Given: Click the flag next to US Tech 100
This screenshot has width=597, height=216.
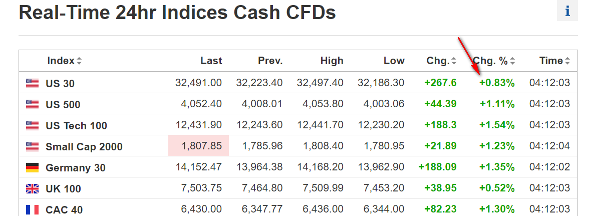Looking at the screenshot, I should tap(32, 125).
